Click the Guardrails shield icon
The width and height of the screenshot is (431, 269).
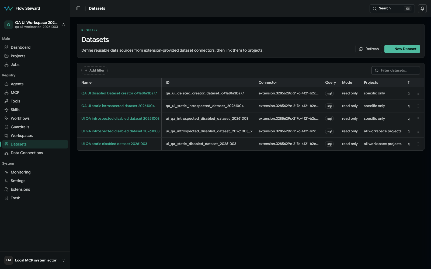6,127
